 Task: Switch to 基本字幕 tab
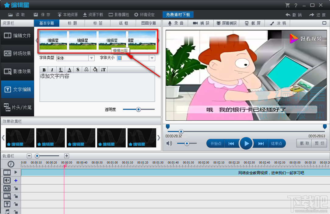(47, 23)
